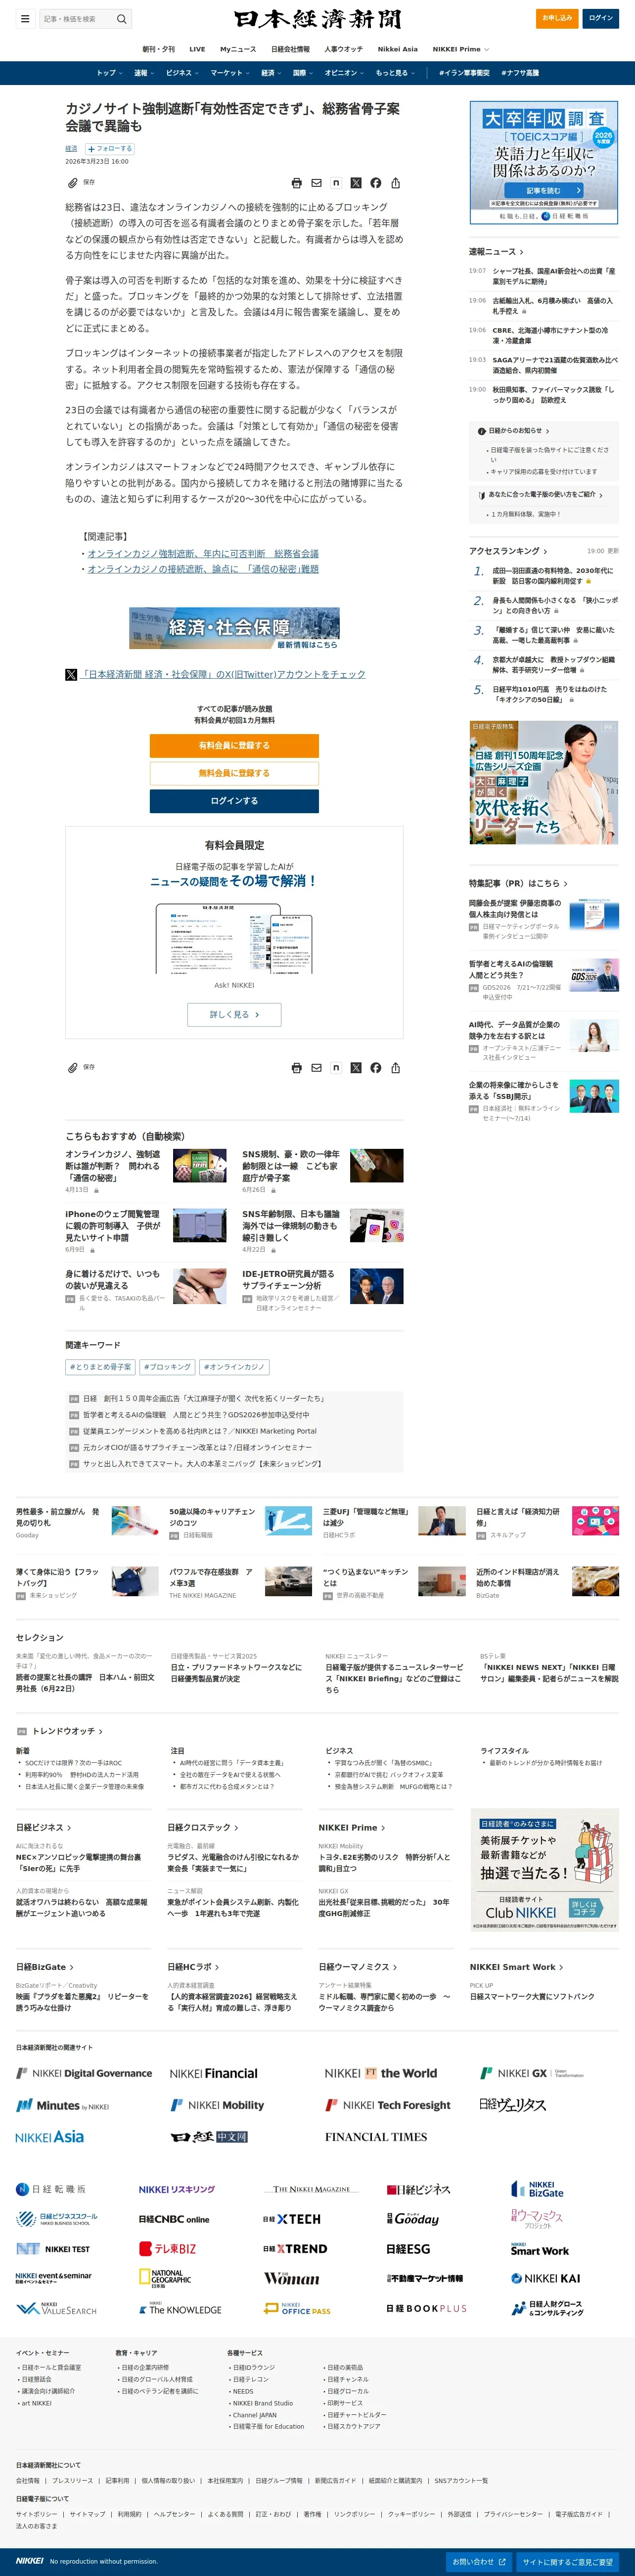Select the #とりまとめ骨子案 keyword tag
The image size is (635, 2576).
(100, 1367)
